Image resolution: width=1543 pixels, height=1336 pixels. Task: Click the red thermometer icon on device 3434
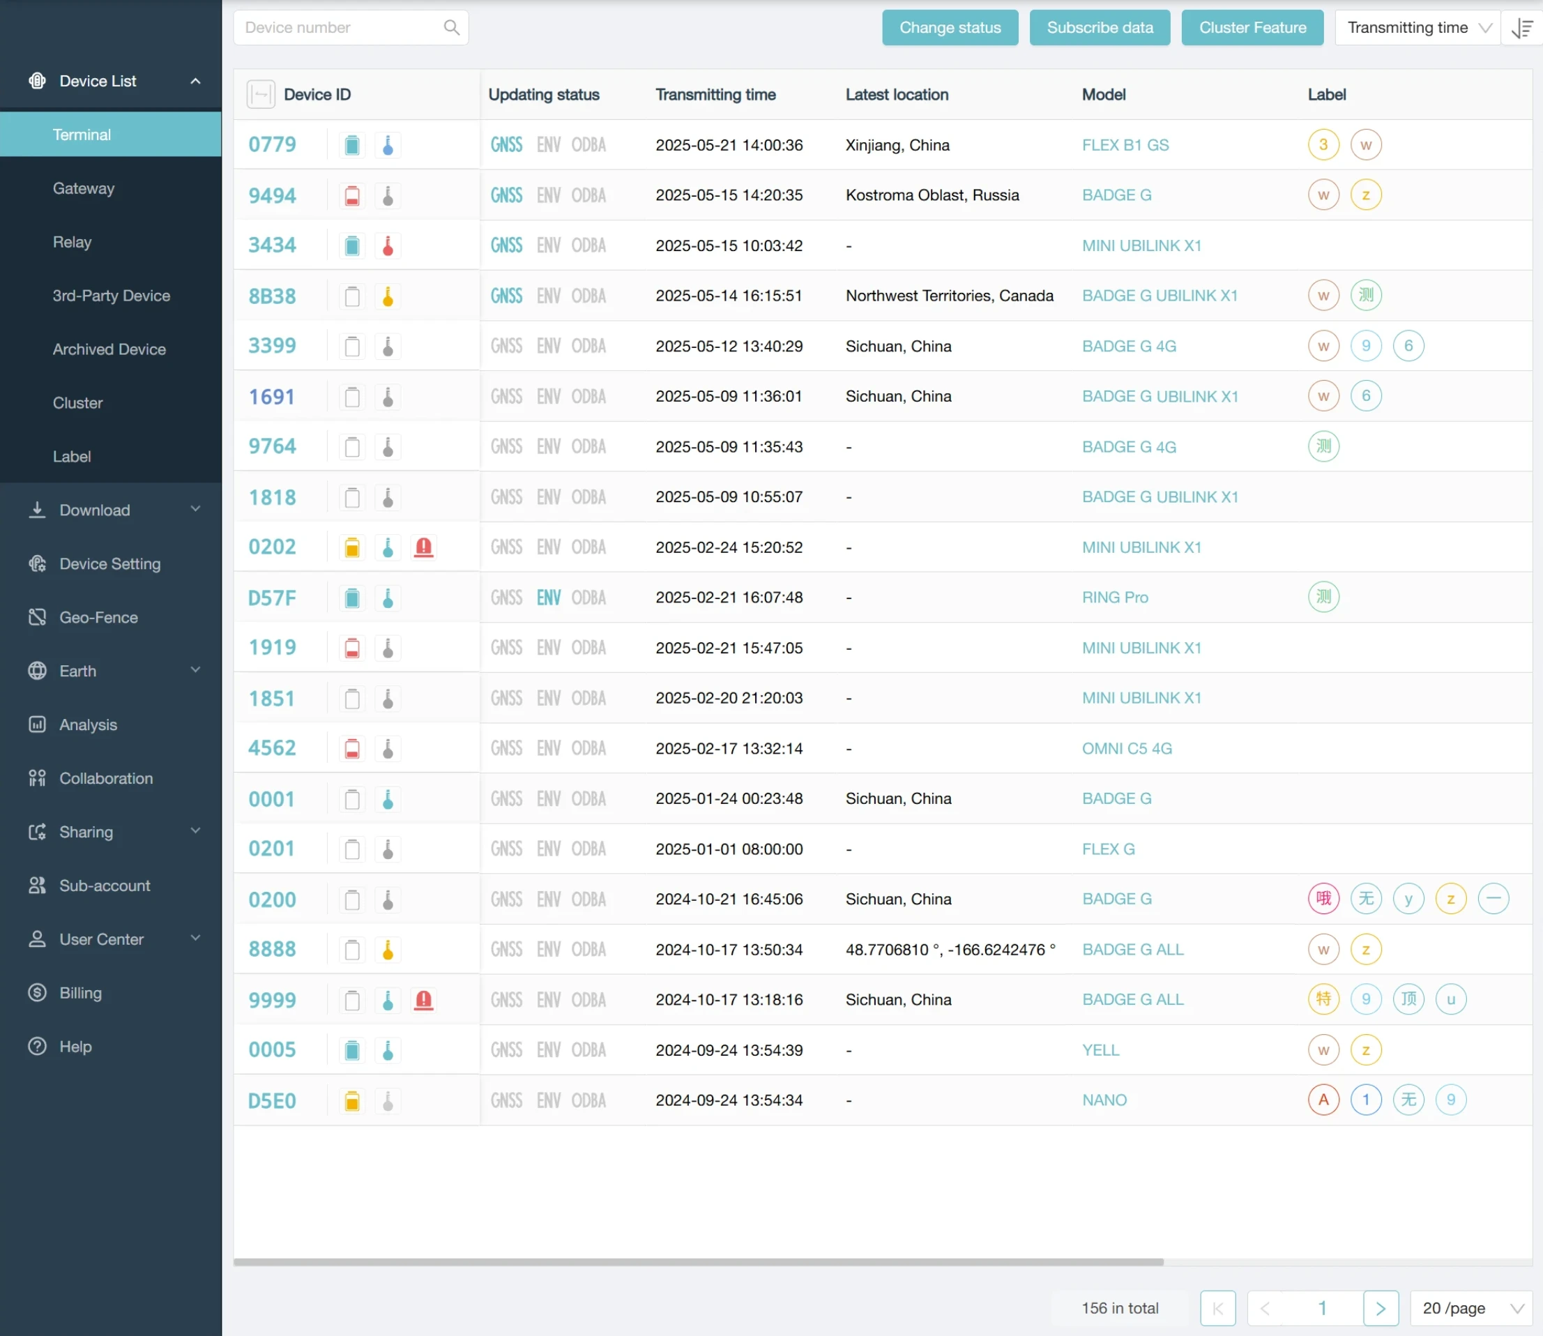388,245
